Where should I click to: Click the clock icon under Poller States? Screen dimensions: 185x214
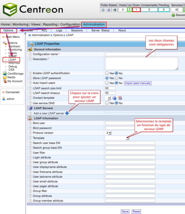tap(103, 10)
